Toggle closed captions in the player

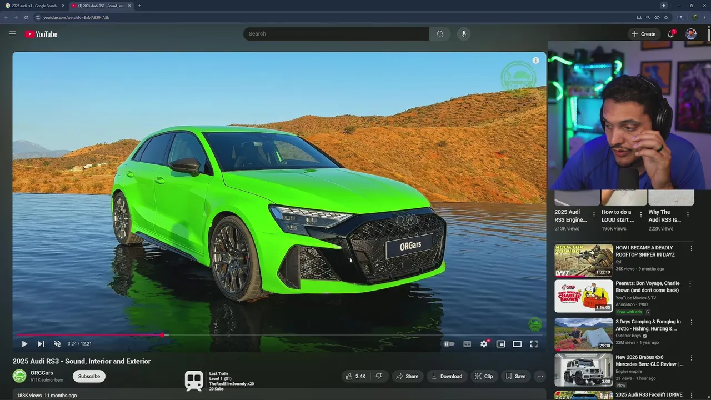(467, 344)
